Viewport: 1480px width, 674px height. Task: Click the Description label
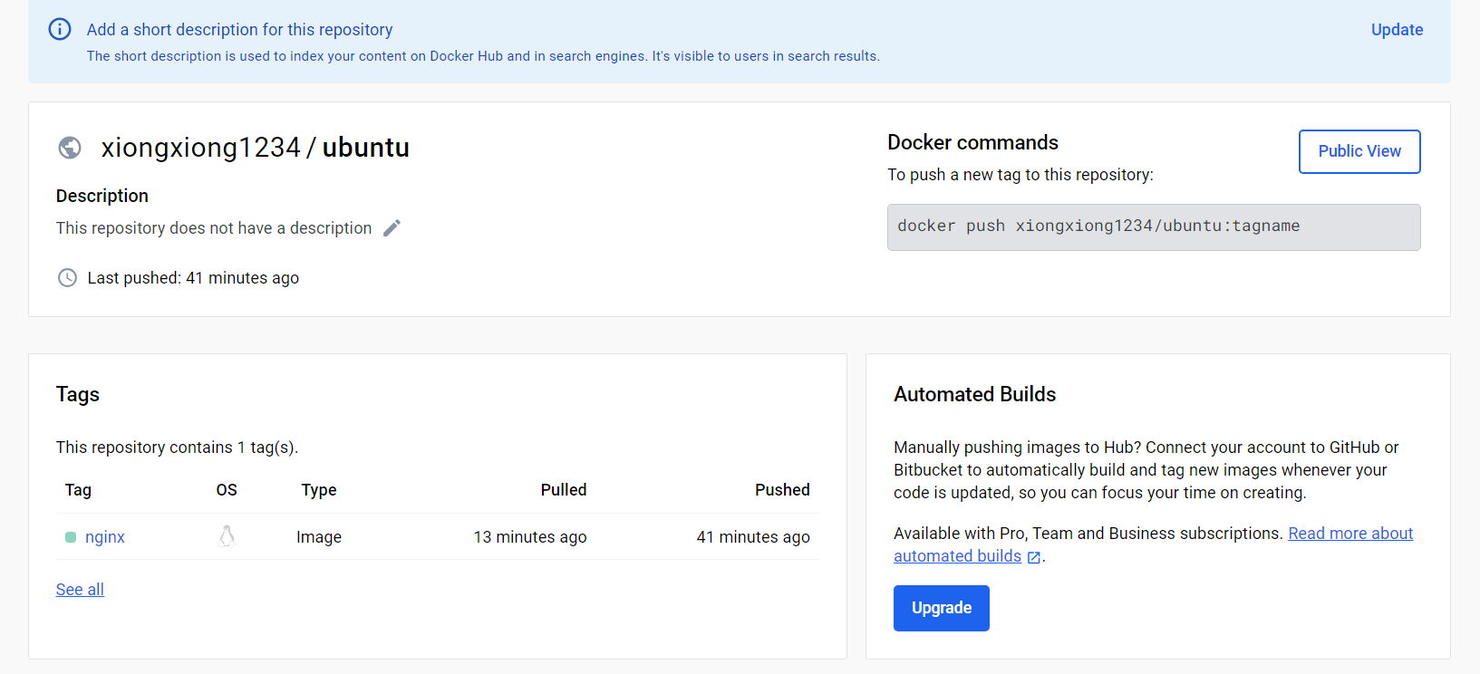(x=102, y=196)
